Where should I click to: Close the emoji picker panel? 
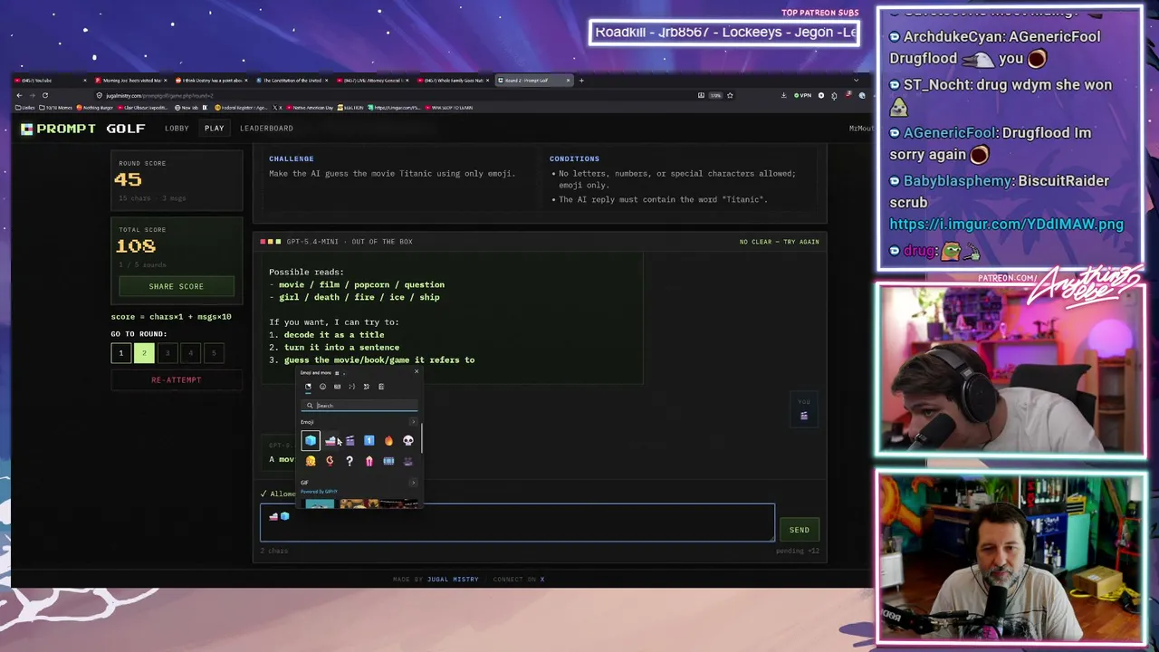(417, 371)
